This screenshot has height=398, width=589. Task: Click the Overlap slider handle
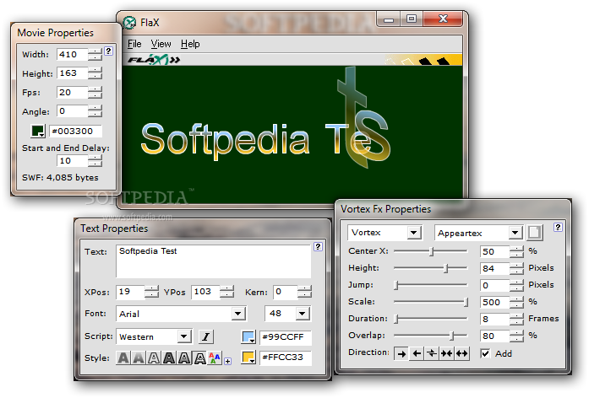click(x=452, y=336)
